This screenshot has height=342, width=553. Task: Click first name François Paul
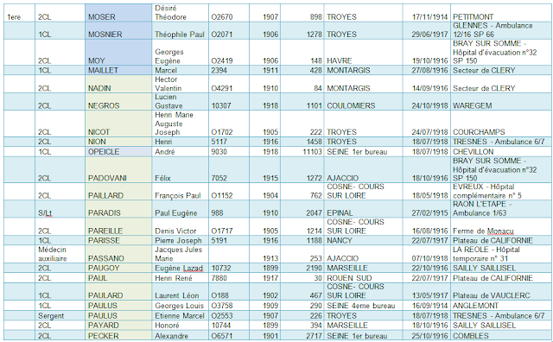(x=178, y=195)
